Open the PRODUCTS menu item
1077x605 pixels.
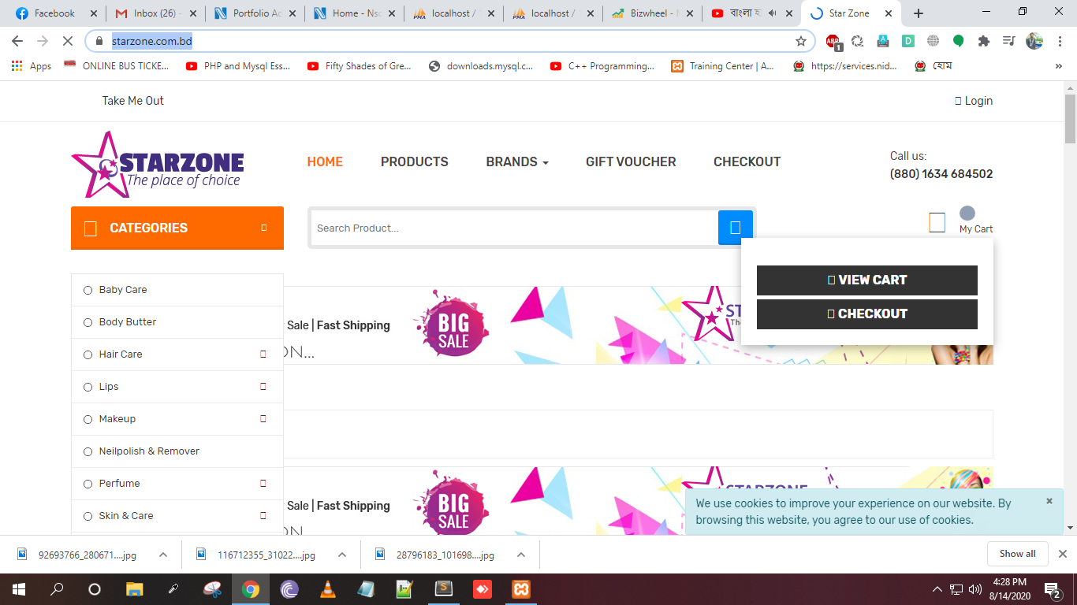tap(415, 161)
